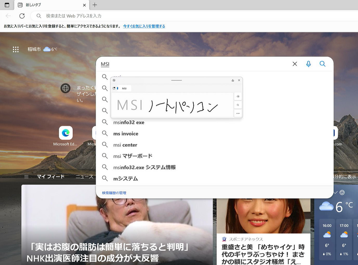Open the apps grid launcher icon
Screen dimensions: 358x265
pyautogui.click(x=16, y=49)
